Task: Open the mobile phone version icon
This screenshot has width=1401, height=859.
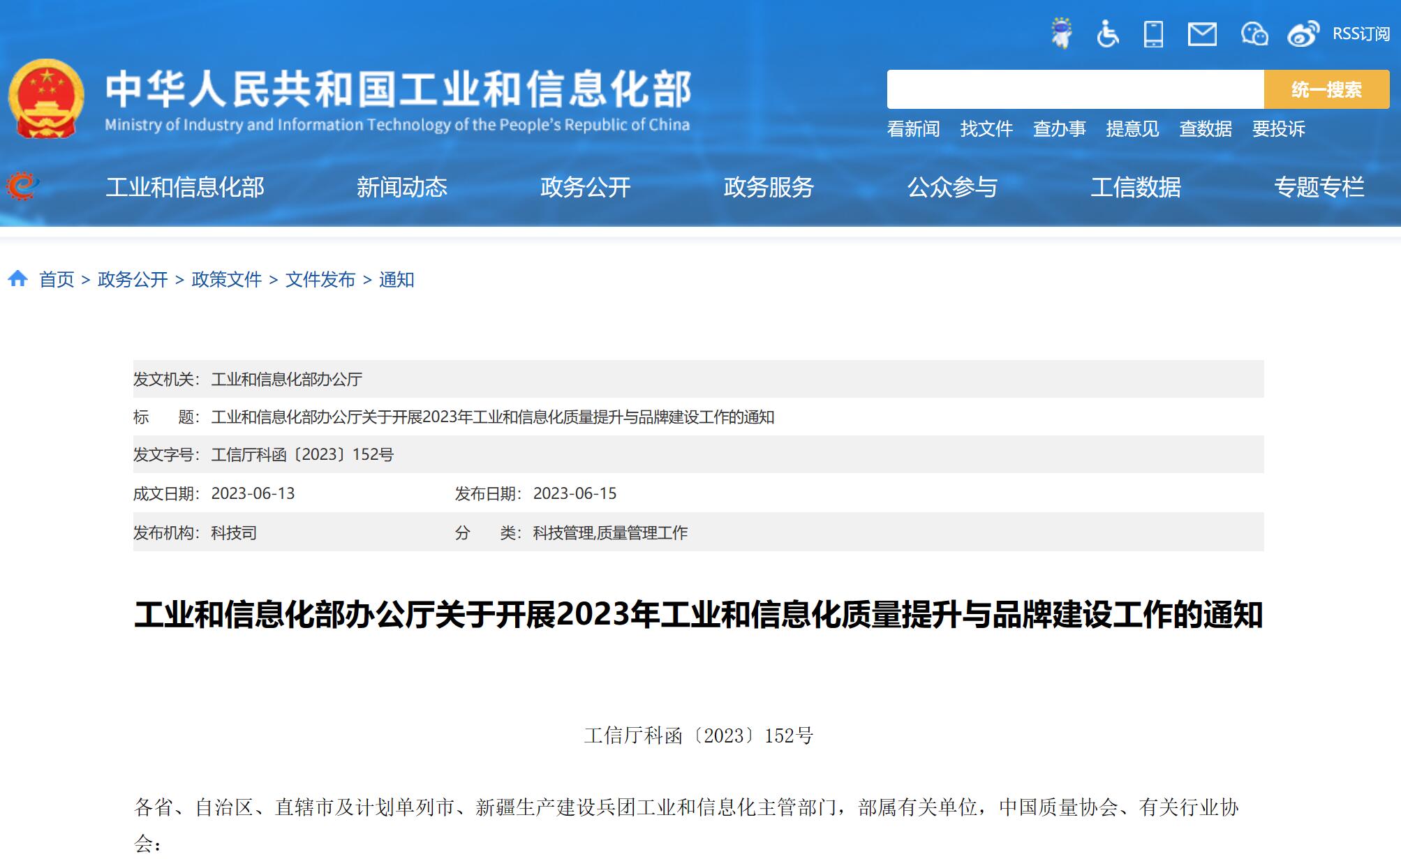Action: [1153, 33]
